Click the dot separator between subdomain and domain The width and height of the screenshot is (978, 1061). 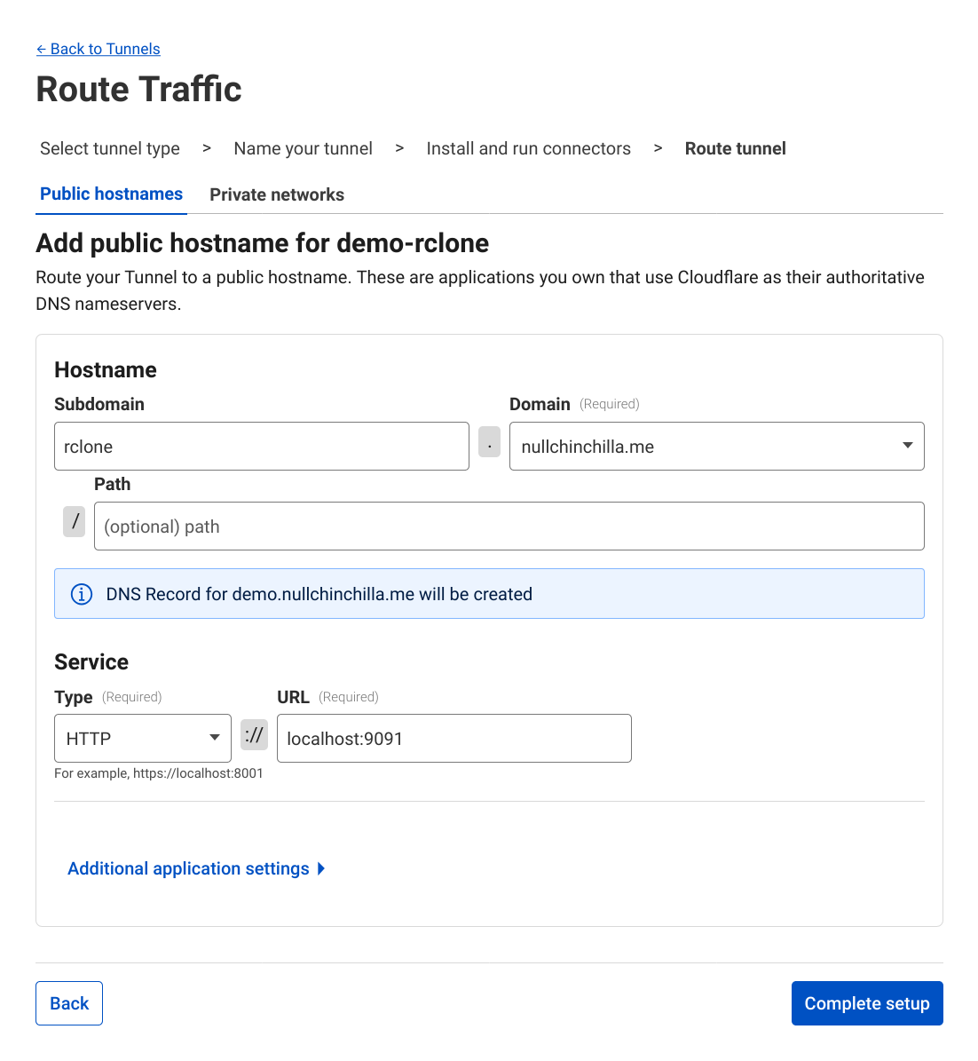(490, 442)
